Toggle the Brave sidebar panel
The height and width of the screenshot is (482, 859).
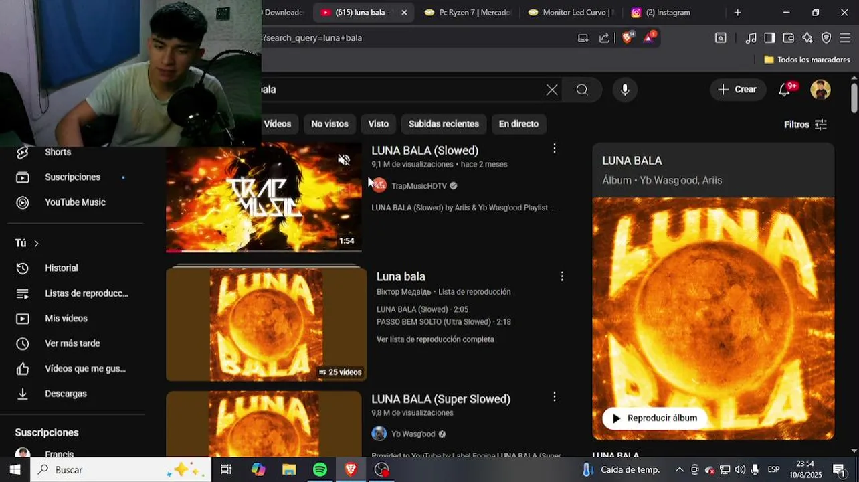[769, 38]
